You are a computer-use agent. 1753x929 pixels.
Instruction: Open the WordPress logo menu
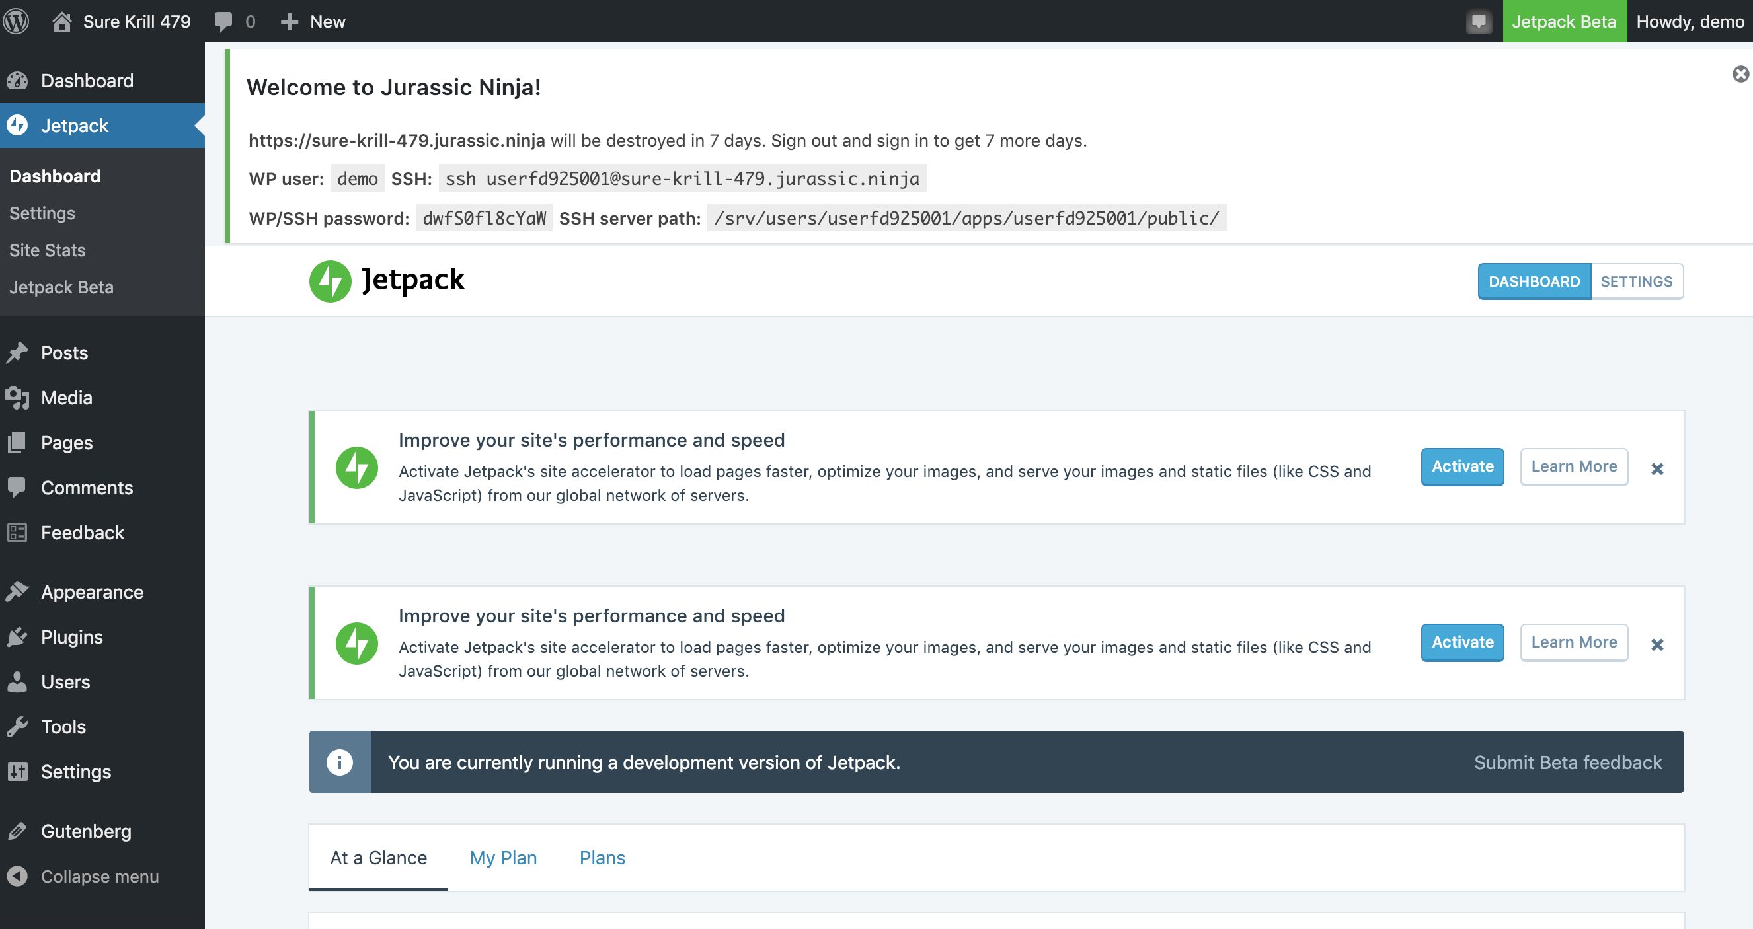[x=17, y=21]
